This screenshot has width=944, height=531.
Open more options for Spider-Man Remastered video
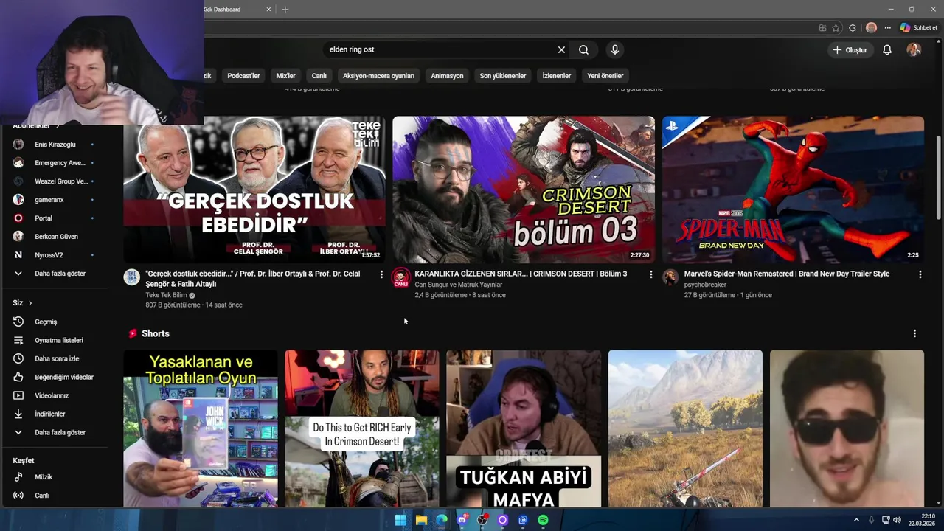(920, 274)
